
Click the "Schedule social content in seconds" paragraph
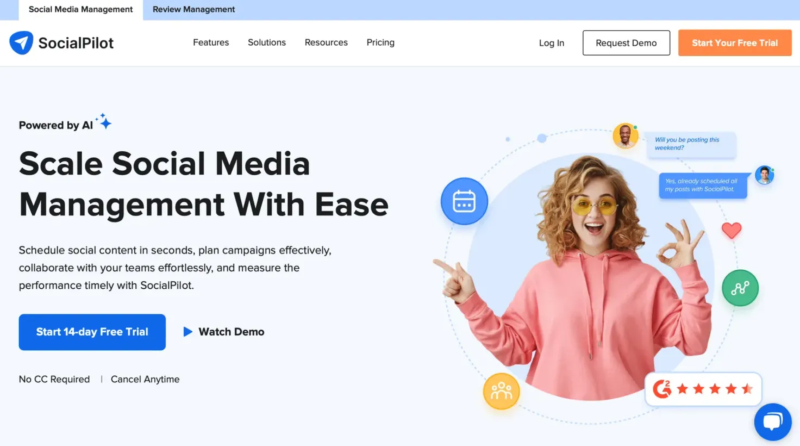click(x=175, y=268)
